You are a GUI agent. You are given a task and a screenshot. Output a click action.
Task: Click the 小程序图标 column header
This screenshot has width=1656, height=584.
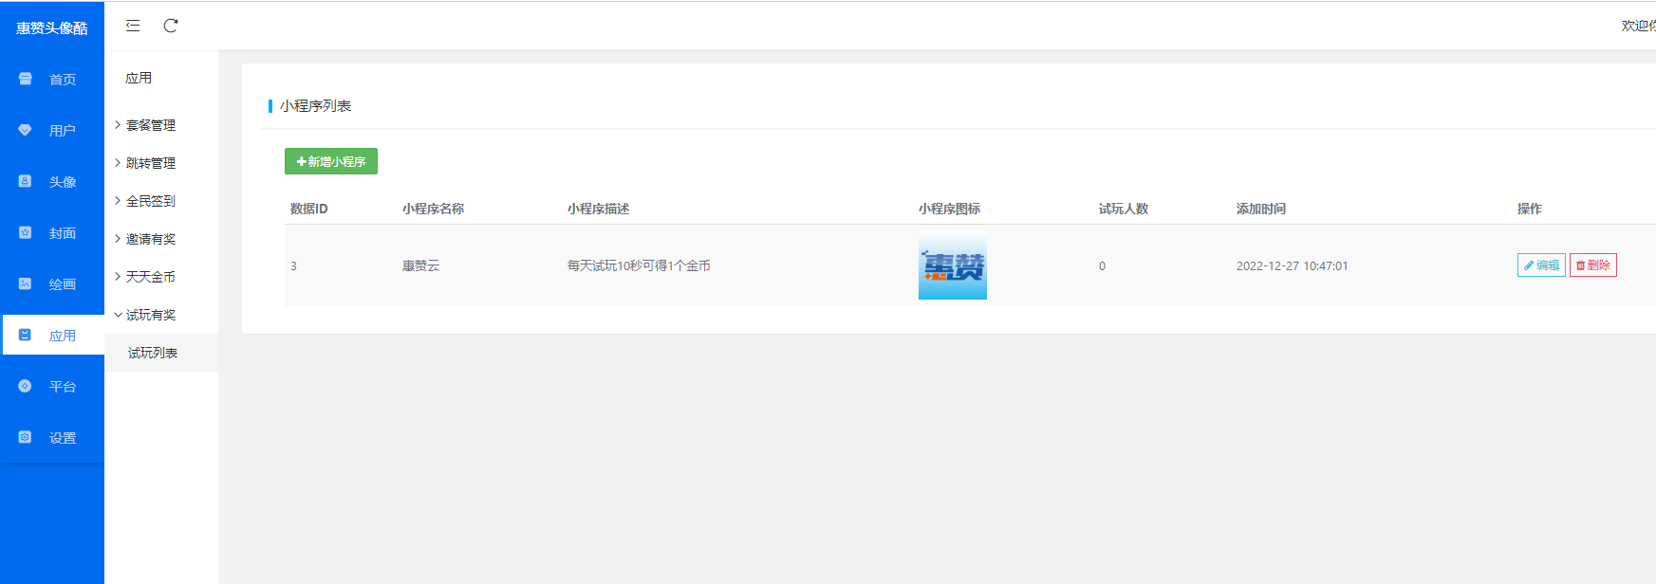(949, 209)
